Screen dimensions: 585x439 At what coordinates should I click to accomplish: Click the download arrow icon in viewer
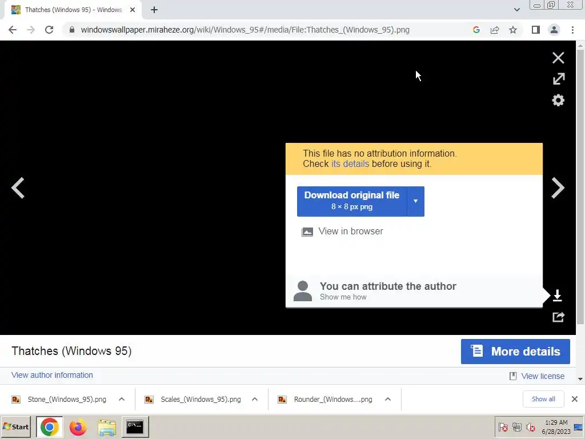click(x=558, y=296)
